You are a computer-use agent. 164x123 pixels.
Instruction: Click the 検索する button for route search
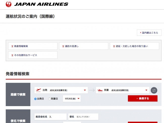[x=143, y=98]
